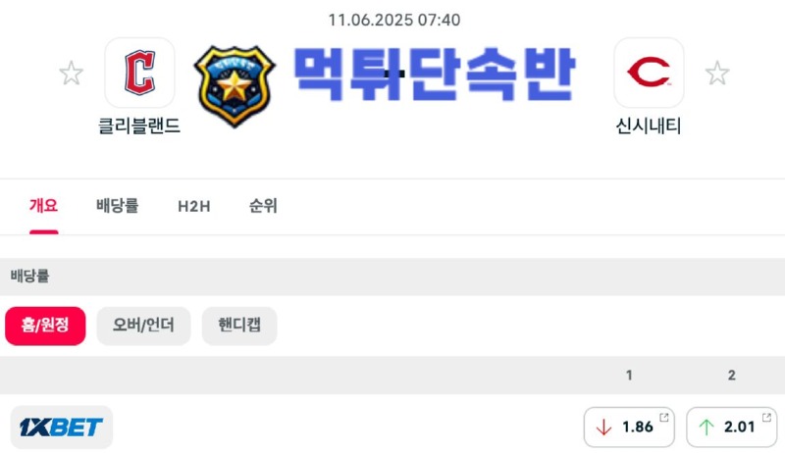Open the H2H tab
This screenshot has height=453, width=785.
pos(194,206)
